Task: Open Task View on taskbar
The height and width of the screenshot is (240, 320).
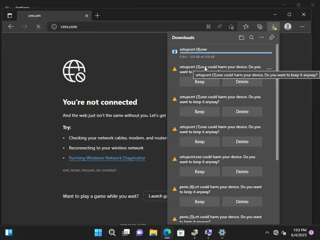Action: point(126,232)
